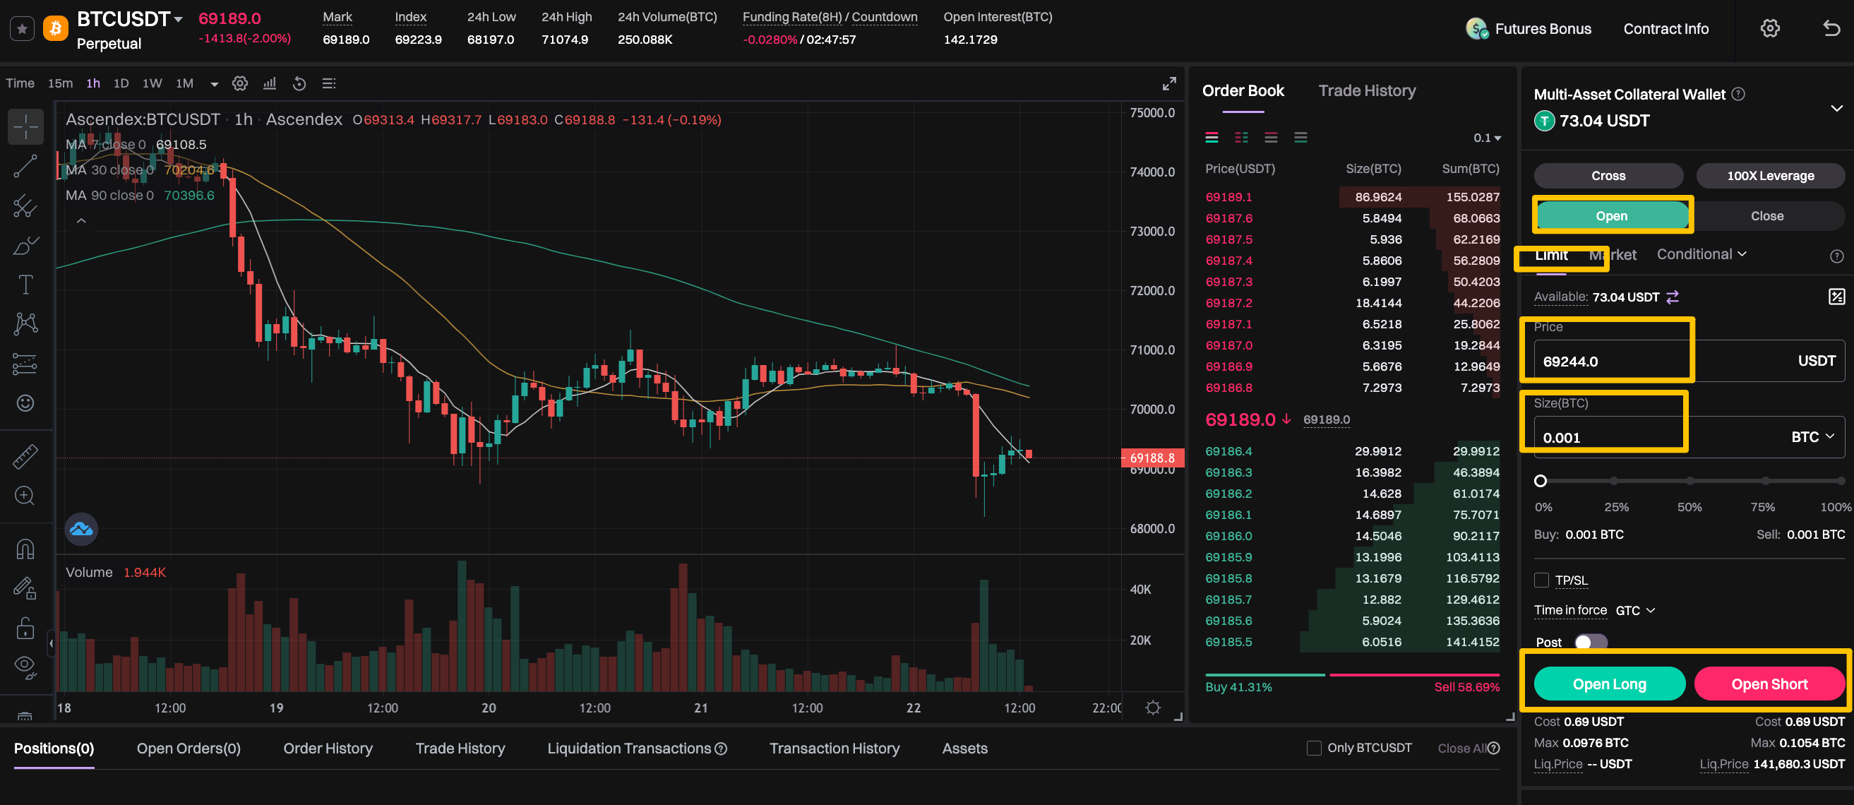Open chart settings gear icon
Screen dimensions: 1854x805
click(x=239, y=83)
